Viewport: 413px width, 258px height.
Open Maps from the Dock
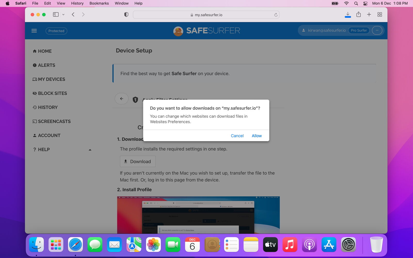coord(134,245)
